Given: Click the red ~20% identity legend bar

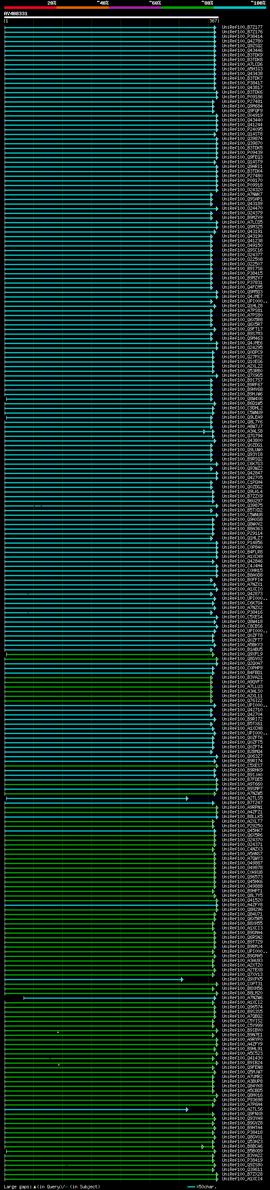Looking at the screenshot, I should tap(30, 8).
